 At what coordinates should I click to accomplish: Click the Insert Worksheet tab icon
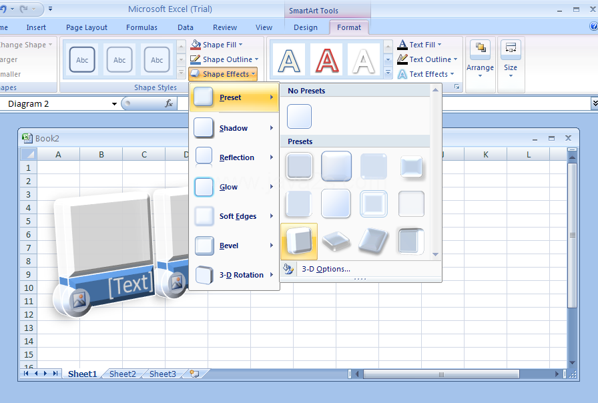(x=194, y=374)
